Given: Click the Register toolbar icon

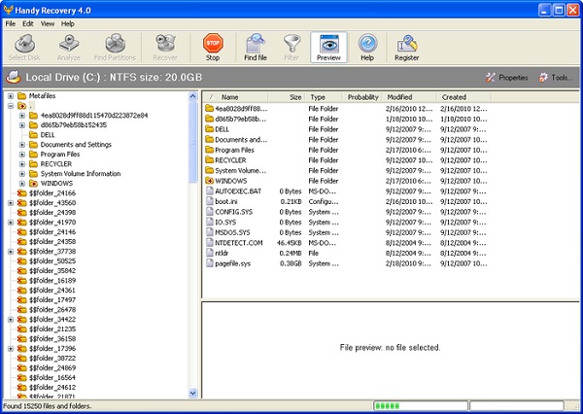Looking at the screenshot, I should 407,48.
